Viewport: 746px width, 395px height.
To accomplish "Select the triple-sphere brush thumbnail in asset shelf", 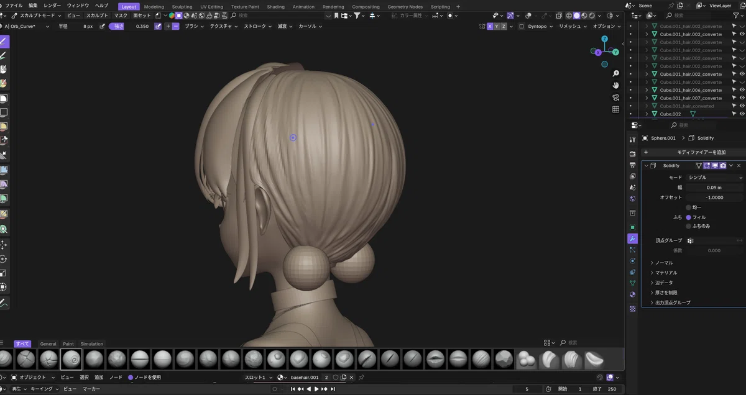I will click(x=525, y=359).
